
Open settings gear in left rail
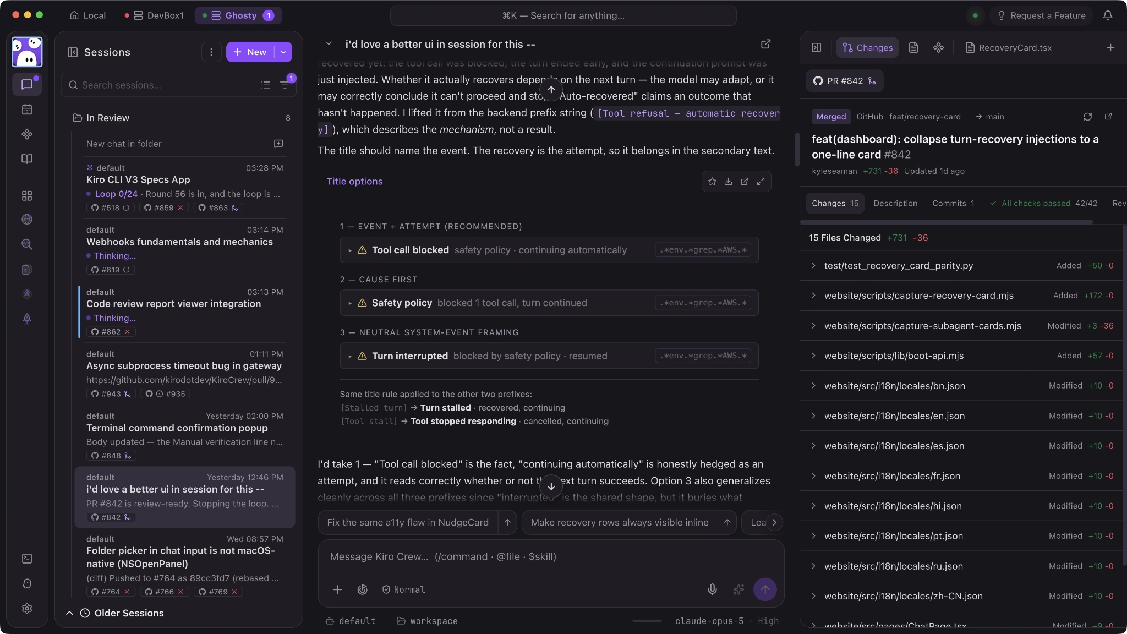tap(27, 608)
